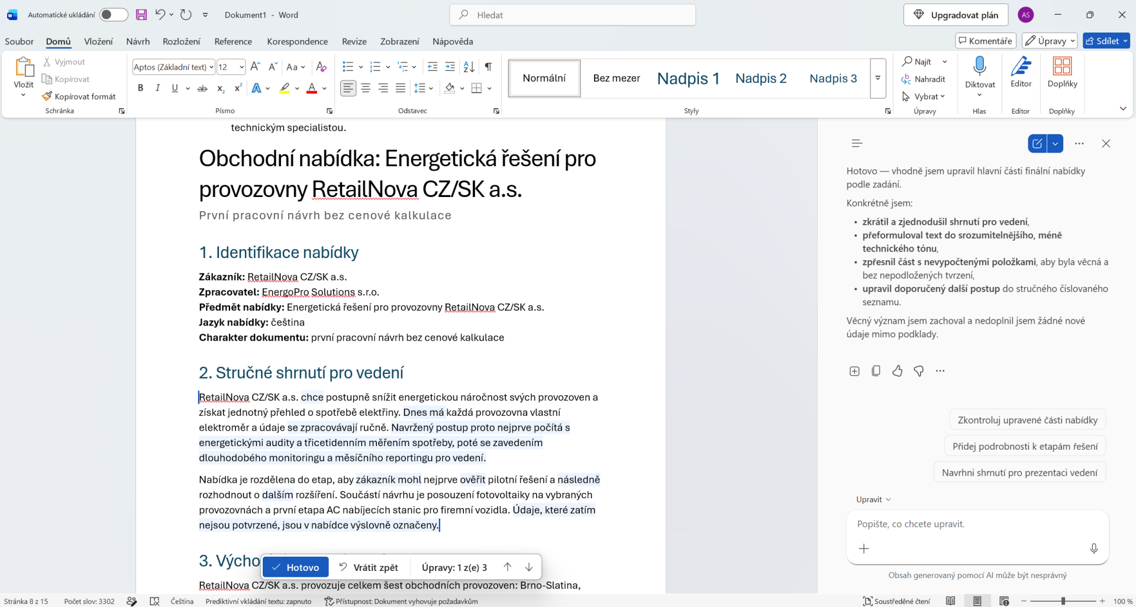This screenshot has width=1136, height=607.
Task: Choose suggestion Zkontroluj upravené části nabídky
Action: (x=1028, y=420)
